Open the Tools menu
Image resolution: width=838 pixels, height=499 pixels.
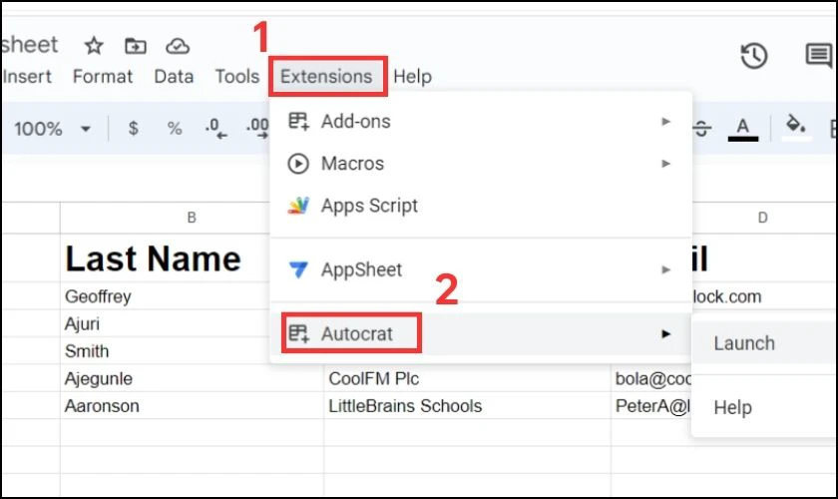[x=236, y=77]
